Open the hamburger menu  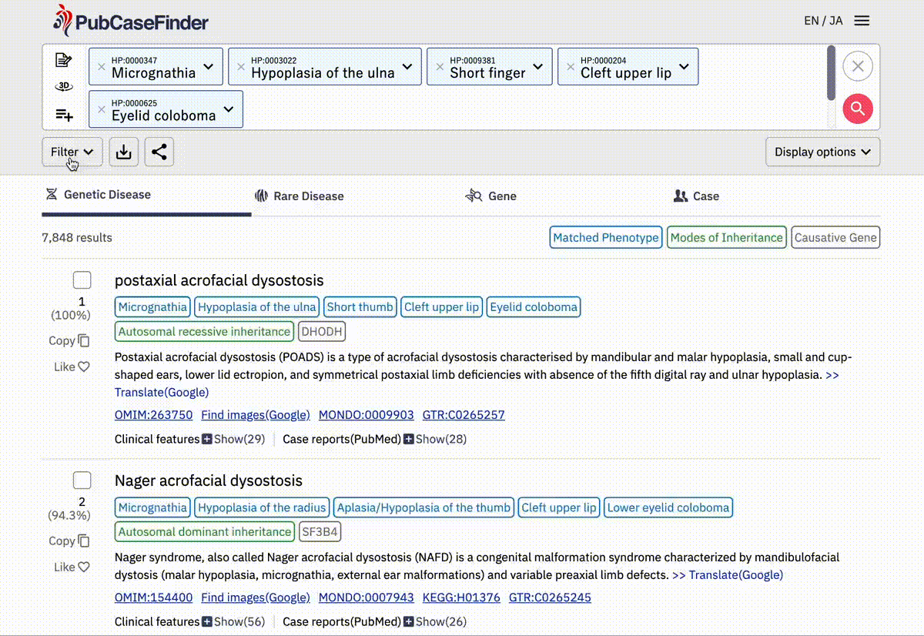862,21
